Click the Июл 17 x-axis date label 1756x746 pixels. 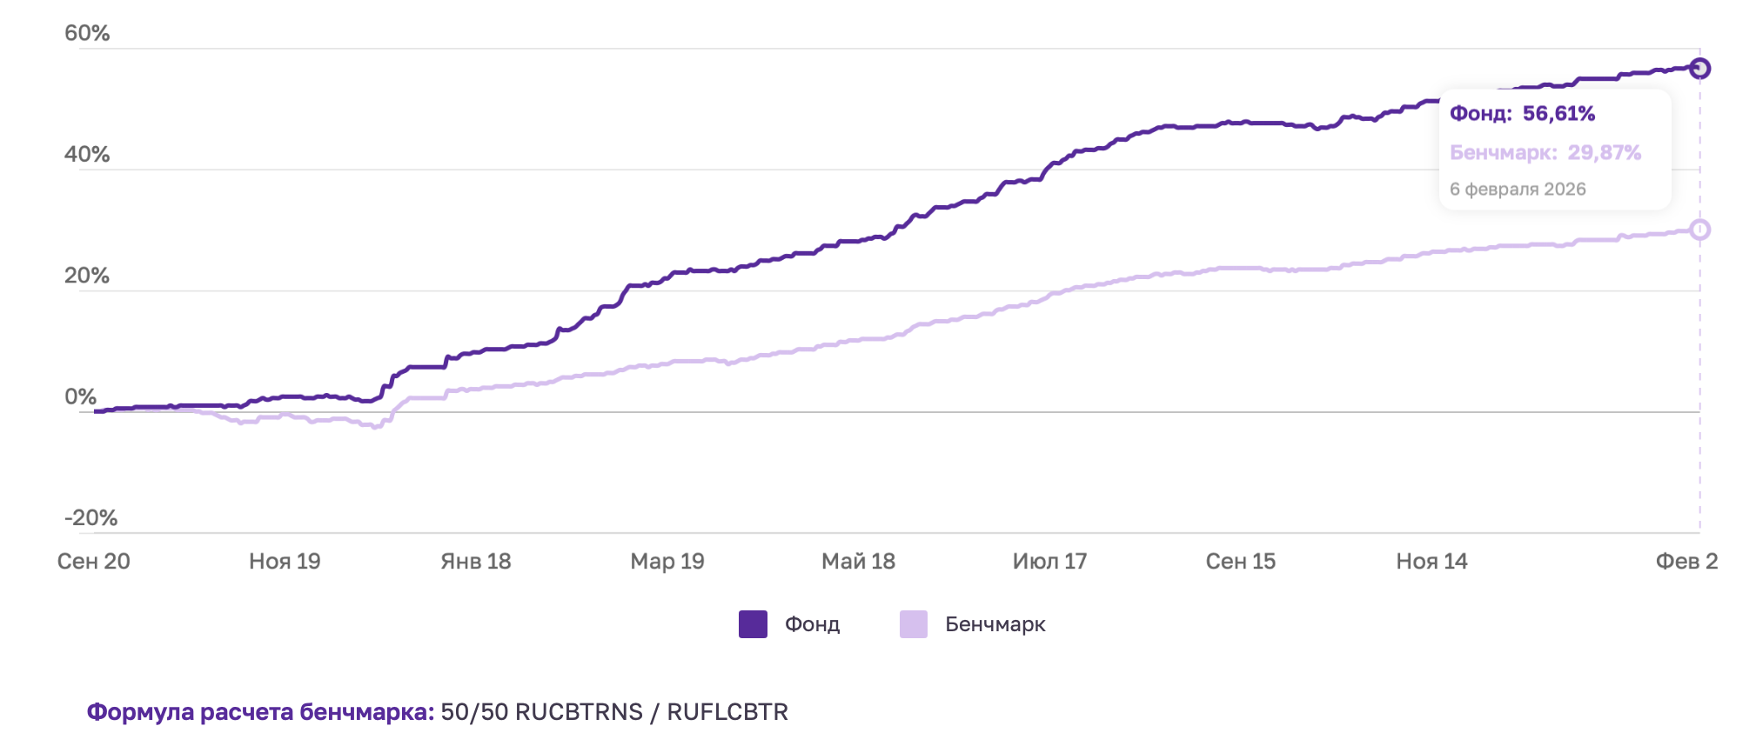pyautogui.click(x=1049, y=562)
